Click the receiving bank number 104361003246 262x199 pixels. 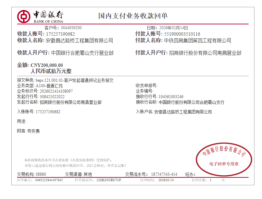(171, 96)
